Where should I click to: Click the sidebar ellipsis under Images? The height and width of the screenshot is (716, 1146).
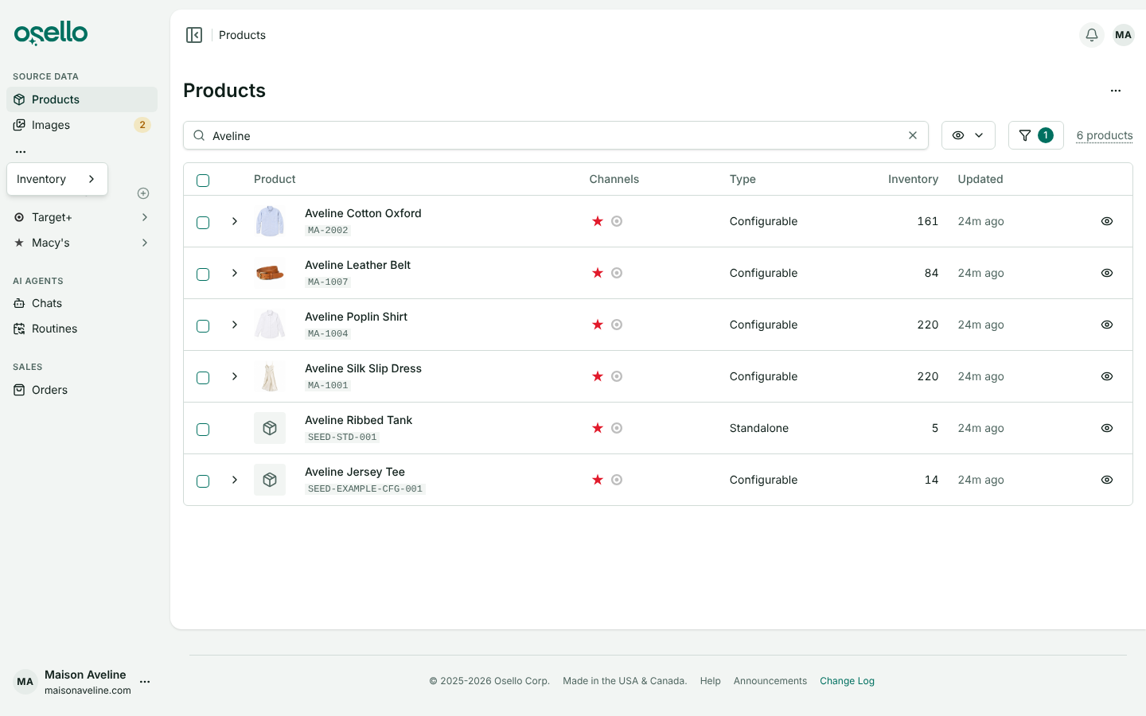21,151
